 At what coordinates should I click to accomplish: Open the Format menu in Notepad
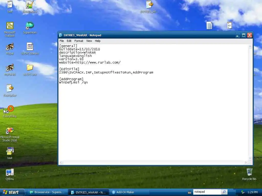79,41
